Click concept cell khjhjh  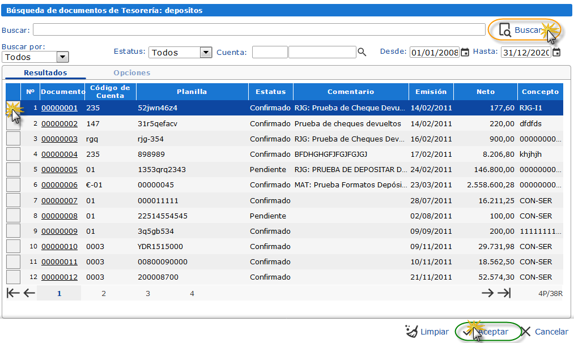coord(530,155)
